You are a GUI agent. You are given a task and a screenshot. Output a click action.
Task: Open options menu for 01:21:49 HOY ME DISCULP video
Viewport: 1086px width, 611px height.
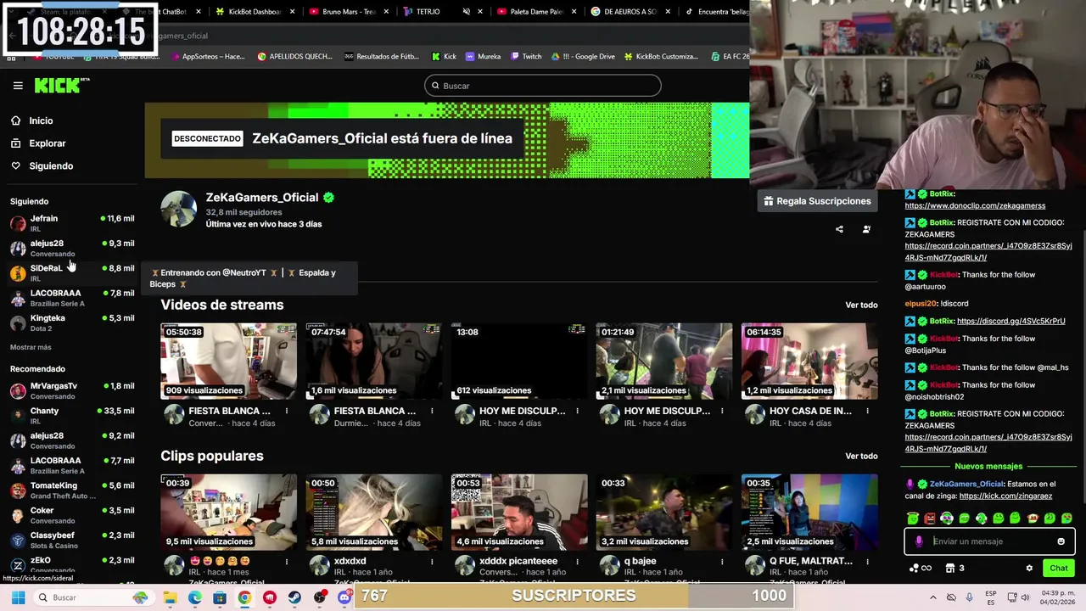click(x=722, y=411)
